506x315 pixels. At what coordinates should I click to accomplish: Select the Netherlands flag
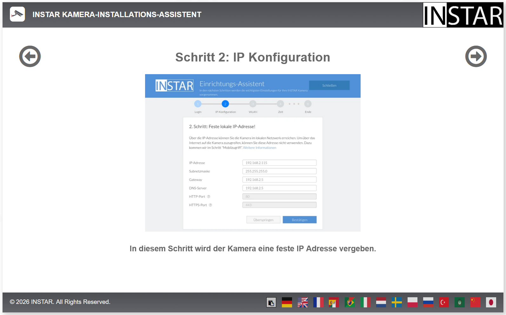click(x=381, y=302)
